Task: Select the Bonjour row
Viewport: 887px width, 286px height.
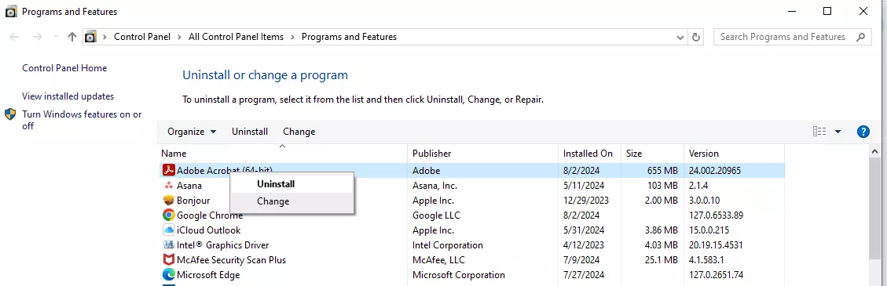Action: coord(471,201)
